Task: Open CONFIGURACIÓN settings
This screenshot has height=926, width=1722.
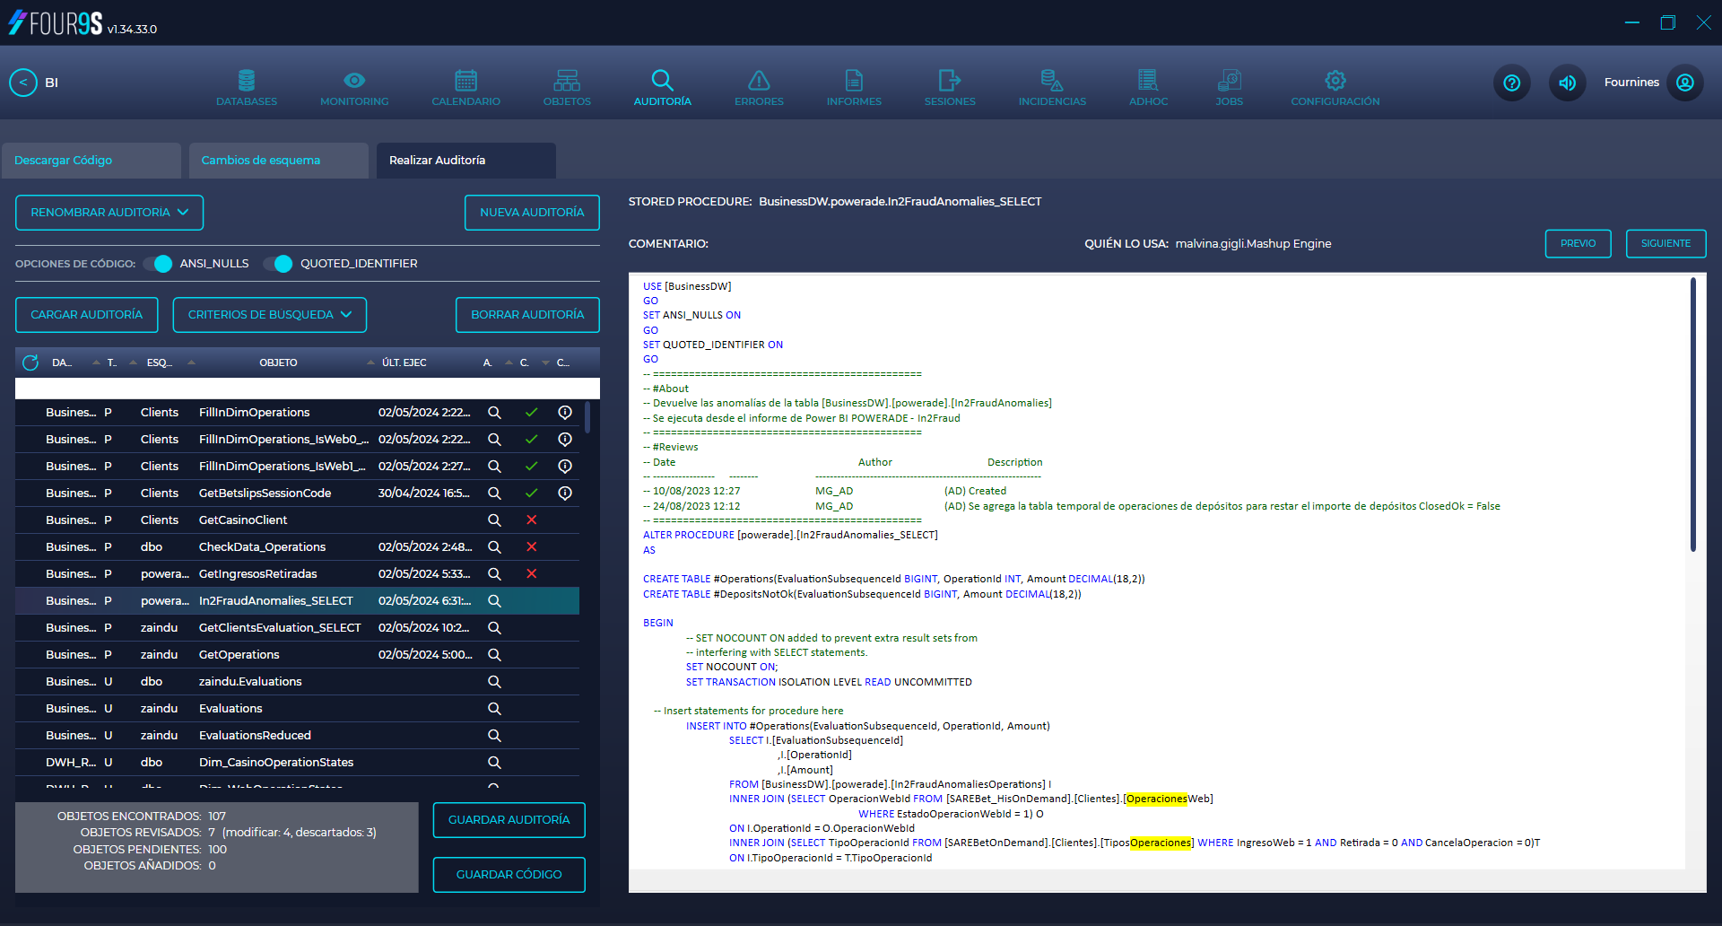Action: [x=1335, y=85]
